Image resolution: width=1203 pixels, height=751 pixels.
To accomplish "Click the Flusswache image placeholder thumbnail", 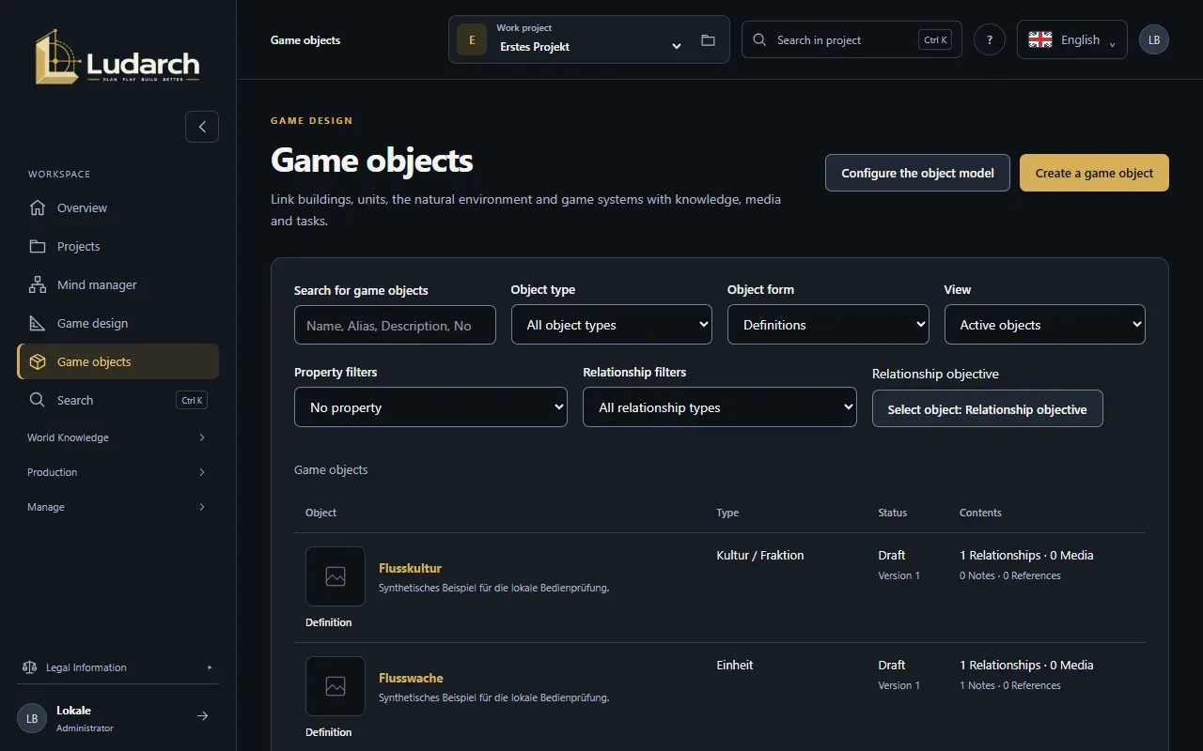I will click(336, 686).
